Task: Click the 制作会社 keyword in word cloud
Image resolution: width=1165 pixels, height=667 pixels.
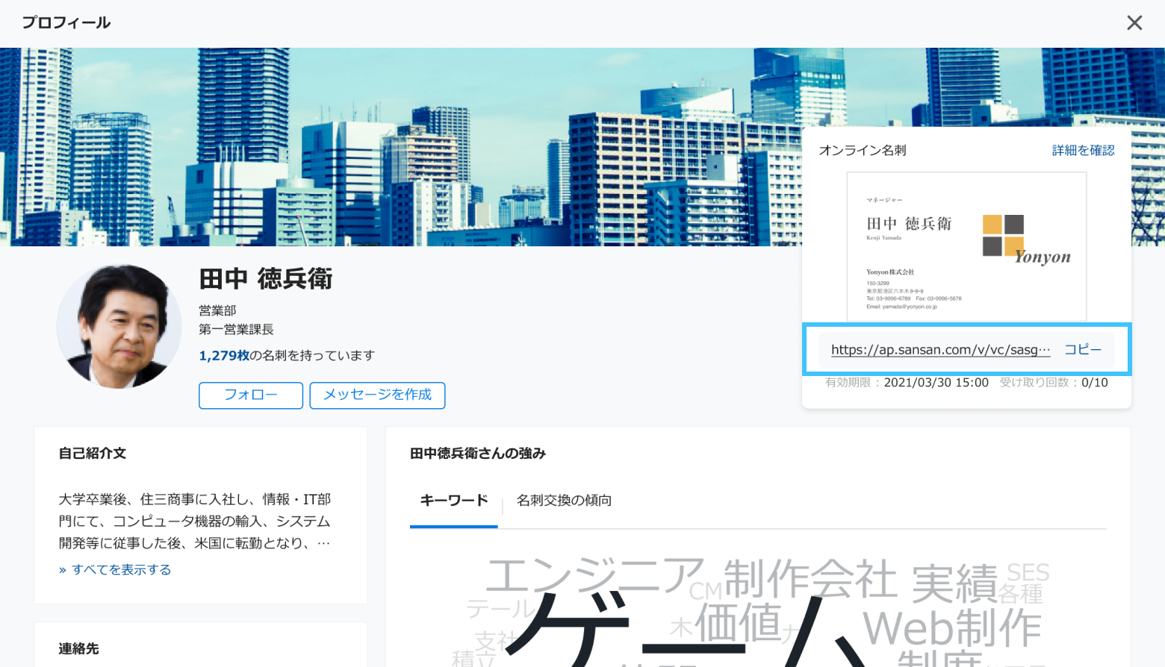Action: pyautogui.click(x=810, y=580)
